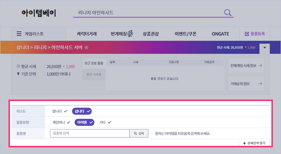Screen dimensions: 281x154
Task: Expand 상세검색 열기 advanced search
Action: [x=254, y=143]
